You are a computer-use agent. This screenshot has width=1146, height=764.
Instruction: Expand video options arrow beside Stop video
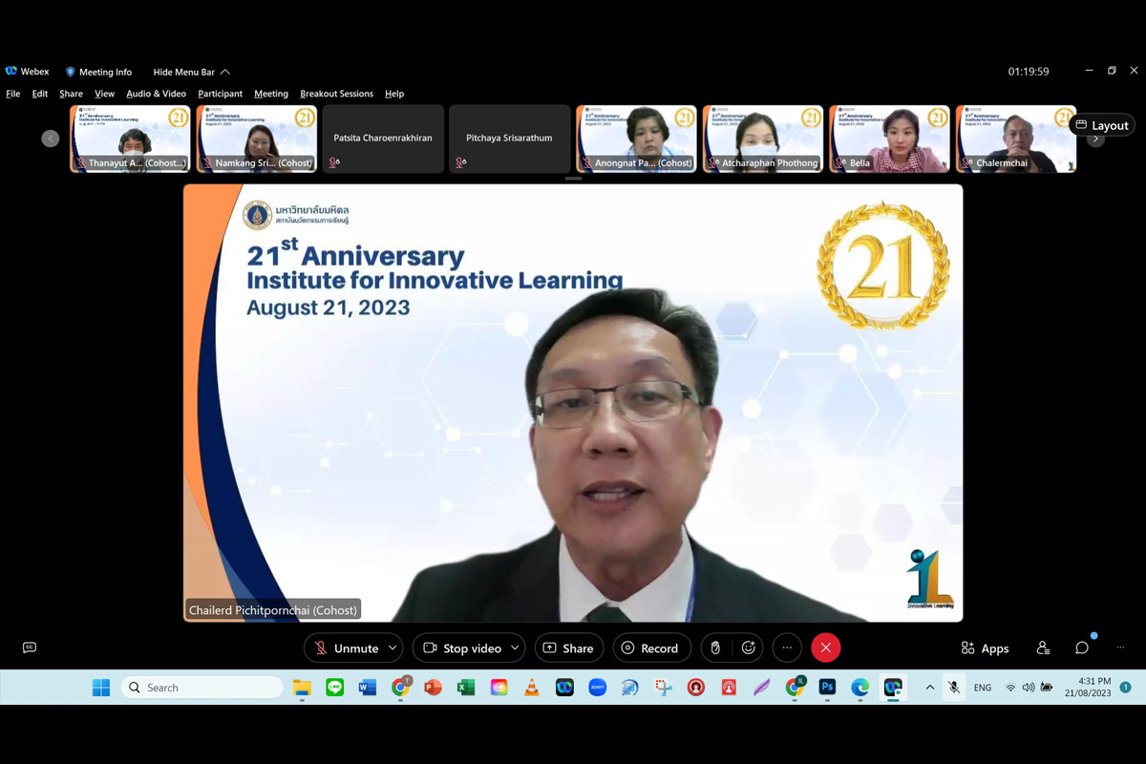coord(515,647)
